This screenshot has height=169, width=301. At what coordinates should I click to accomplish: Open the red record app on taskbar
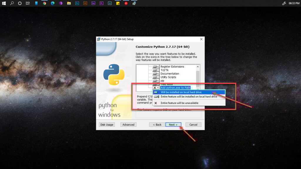click(126, 3)
